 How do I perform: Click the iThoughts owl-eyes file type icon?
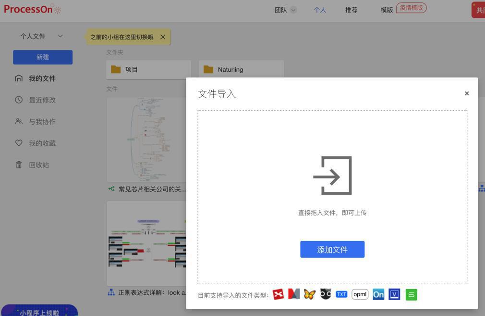pyautogui.click(x=326, y=294)
